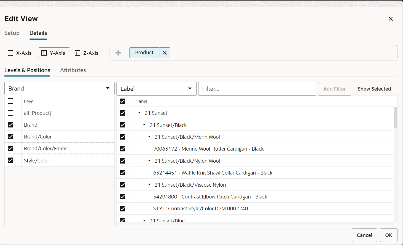The height and width of the screenshot is (245, 403).
Task: Collapse the 21 Sunset/Black/Viscose Nylon node
Action: pos(149,184)
